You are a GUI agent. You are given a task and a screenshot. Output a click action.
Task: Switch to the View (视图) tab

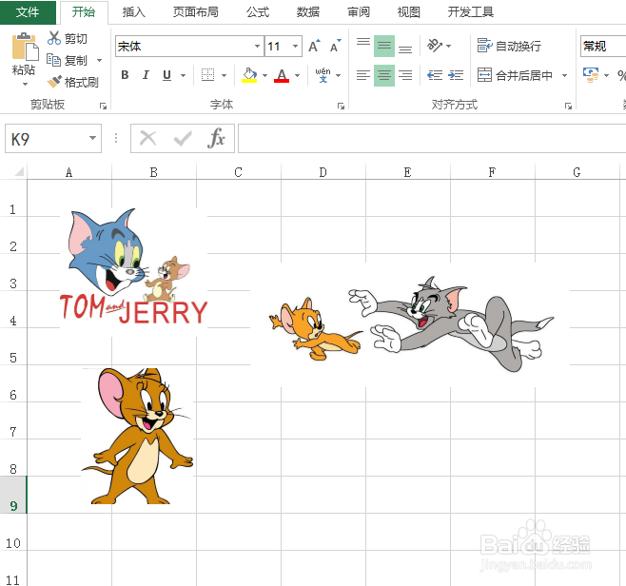coord(409,12)
